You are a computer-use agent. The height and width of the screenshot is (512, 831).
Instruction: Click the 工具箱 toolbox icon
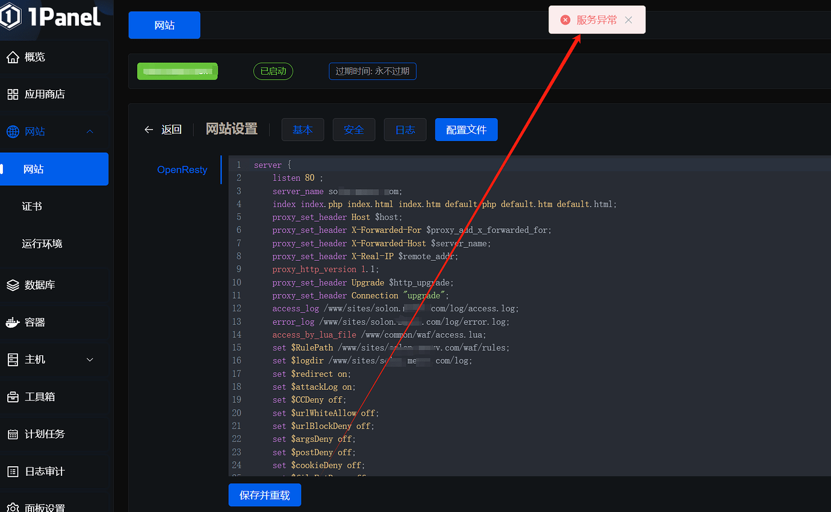[13, 397]
